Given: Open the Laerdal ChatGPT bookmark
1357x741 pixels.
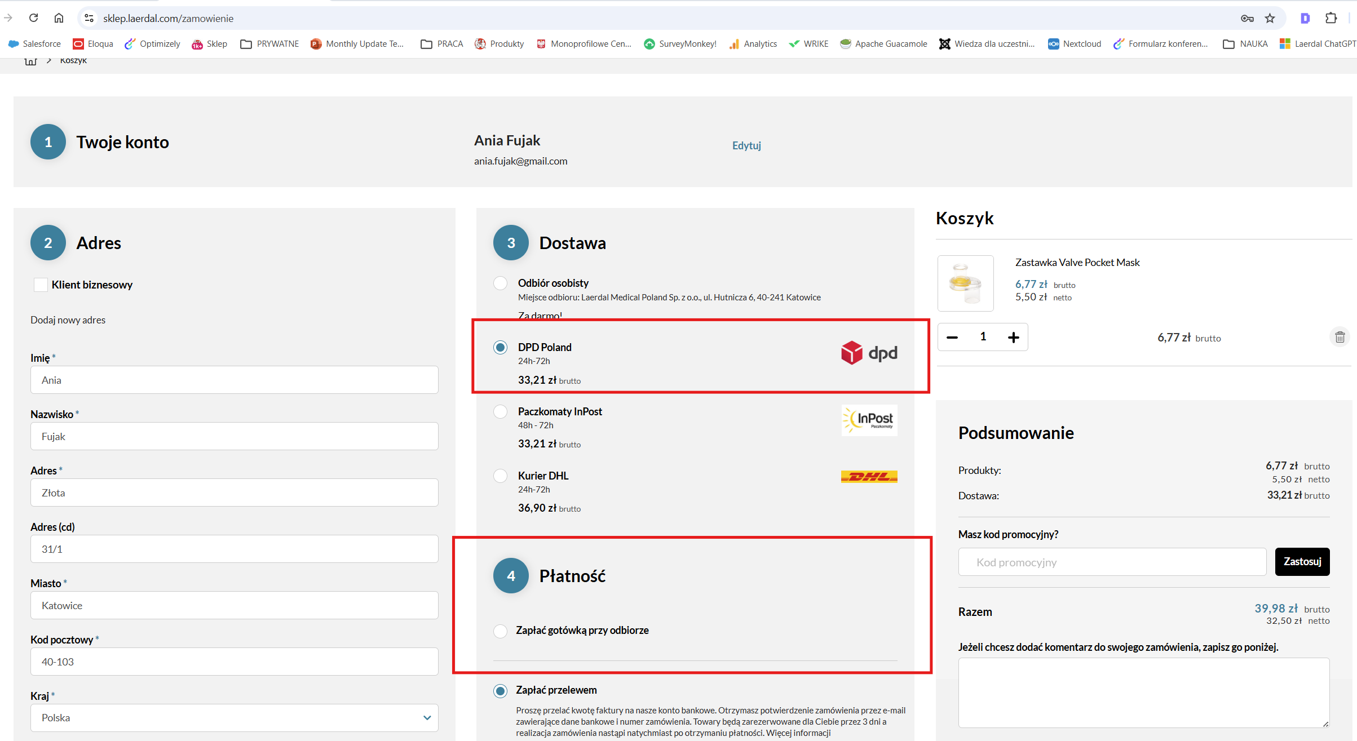Looking at the screenshot, I should (1317, 43).
